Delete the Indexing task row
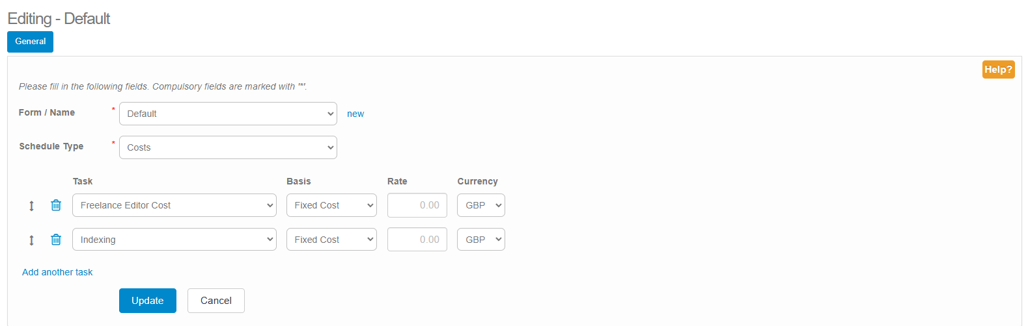This screenshot has height=326, width=1028. 56,240
